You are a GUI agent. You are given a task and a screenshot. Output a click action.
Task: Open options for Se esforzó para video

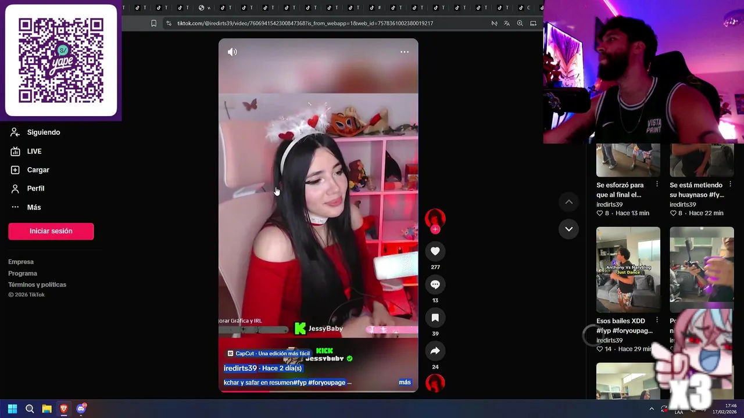tap(657, 184)
